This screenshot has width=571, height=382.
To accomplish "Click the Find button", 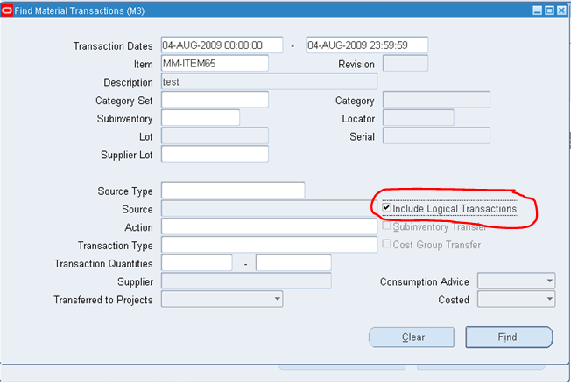I will [509, 337].
